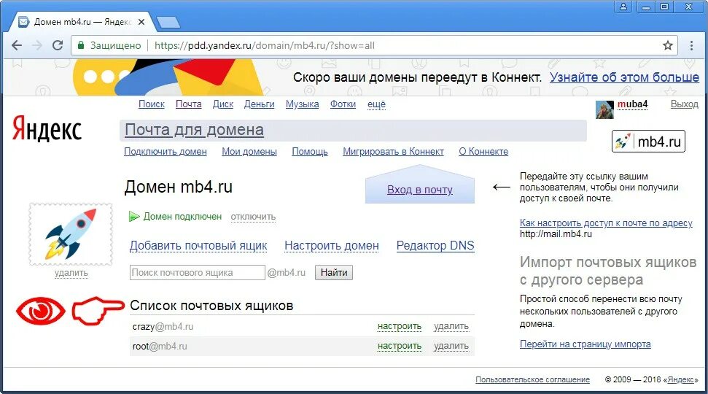Screen dimensions: 708x394
Task: Open 'Мои домены' link
Action: (249, 152)
